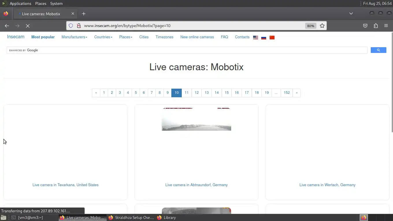Image resolution: width=393 pixels, height=221 pixels.
Task: Go to page 1
Action: coord(104,93)
